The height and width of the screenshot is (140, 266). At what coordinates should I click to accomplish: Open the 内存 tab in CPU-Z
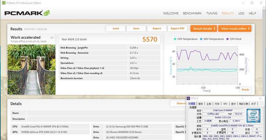(217, 104)
